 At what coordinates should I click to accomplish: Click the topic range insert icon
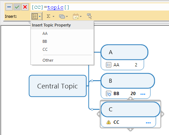[x=62, y=16]
